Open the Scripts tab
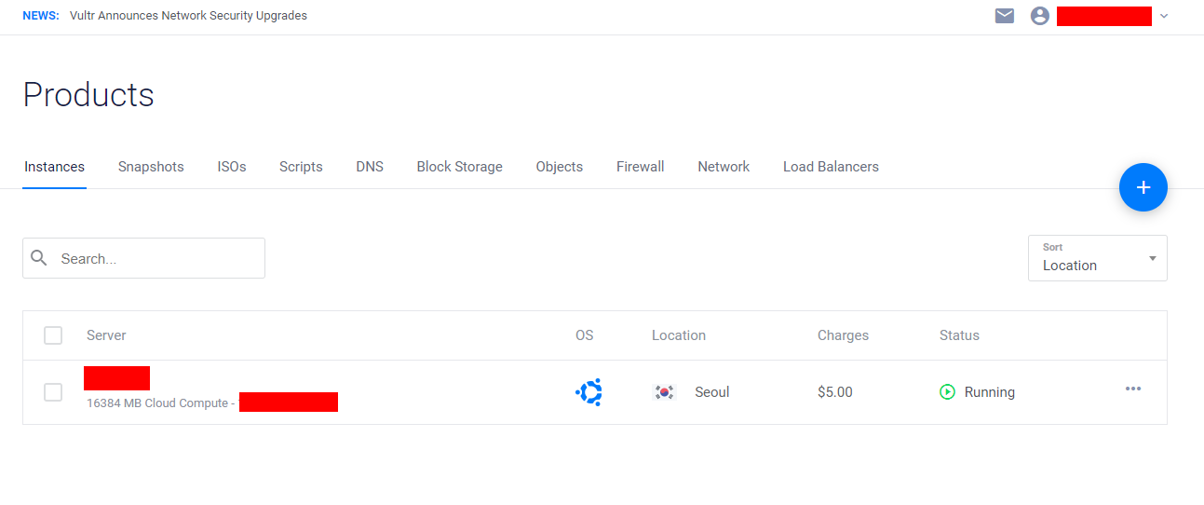 (x=301, y=167)
